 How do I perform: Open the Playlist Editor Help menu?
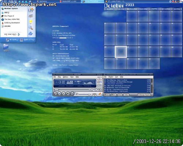(x=122, y=77)
